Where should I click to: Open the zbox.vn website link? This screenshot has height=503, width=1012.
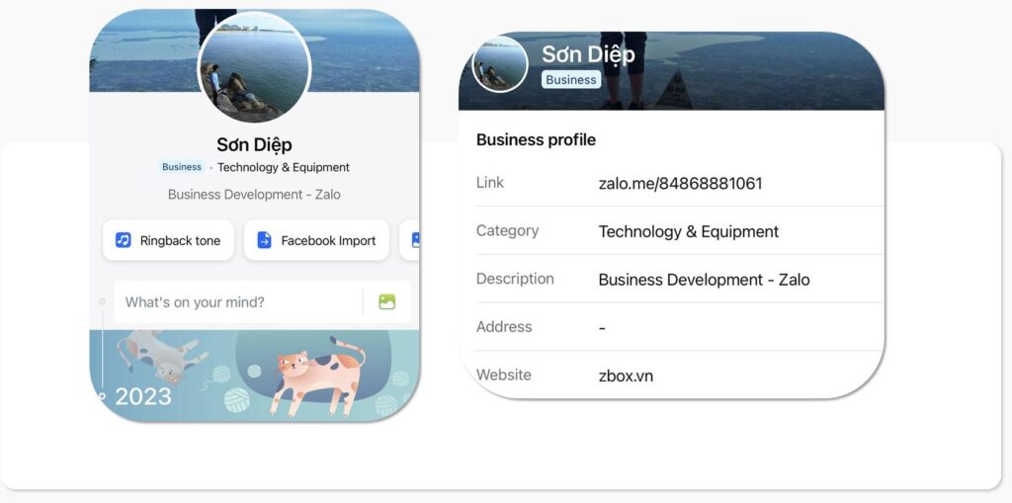[626, 376]
